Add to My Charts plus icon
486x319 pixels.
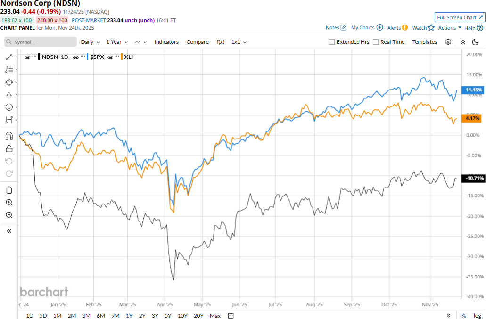(379, 27)
